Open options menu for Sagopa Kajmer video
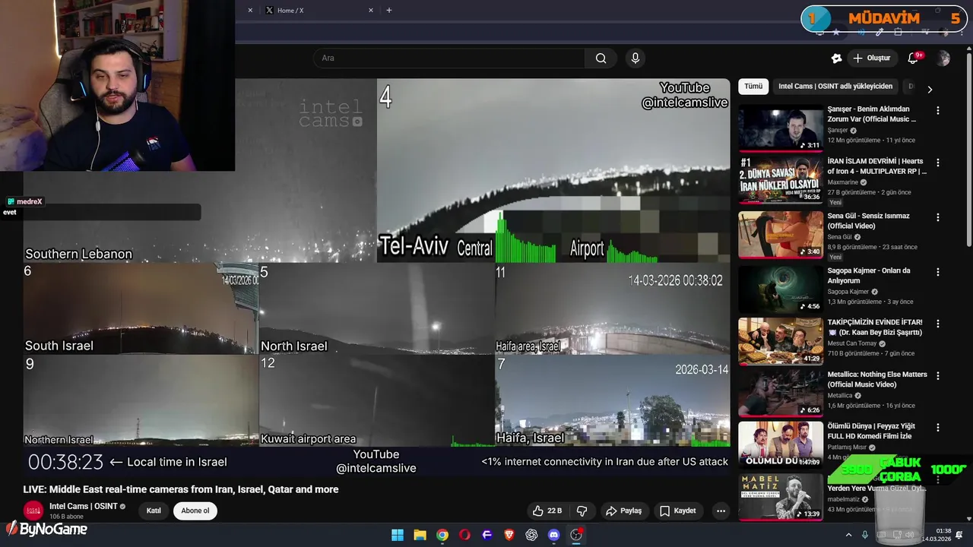Viewport: 973px width, 547px height. tap(937, 272)
